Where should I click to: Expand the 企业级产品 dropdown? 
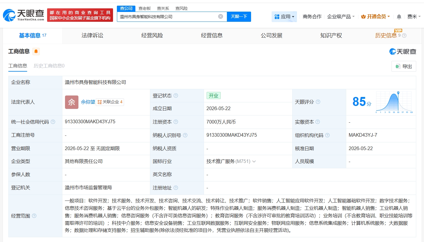341,17
